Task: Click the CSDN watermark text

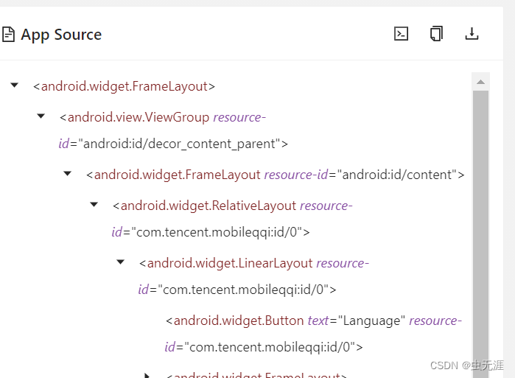Action: coord(466,365)
